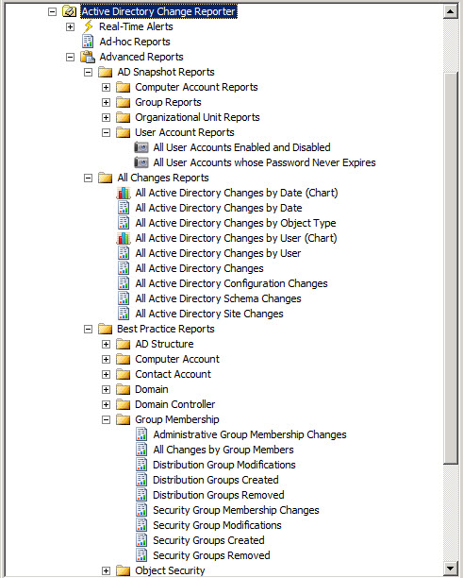This screenshot has width=463, height=578.
Task: Click the AD Snapshot Reports folder icon
Action: pyautogui.click(x=106, y=72)
